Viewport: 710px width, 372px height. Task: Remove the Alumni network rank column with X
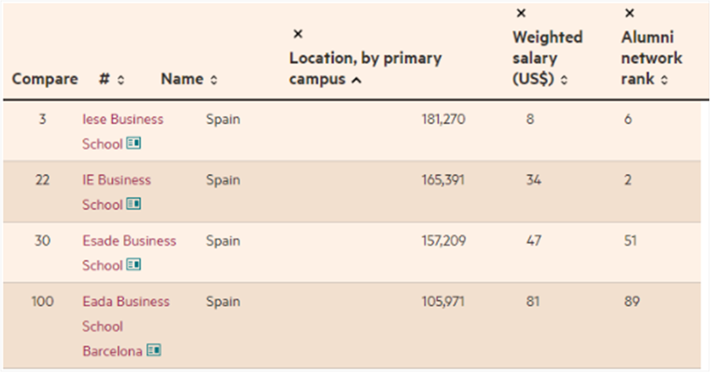(629, 13)
